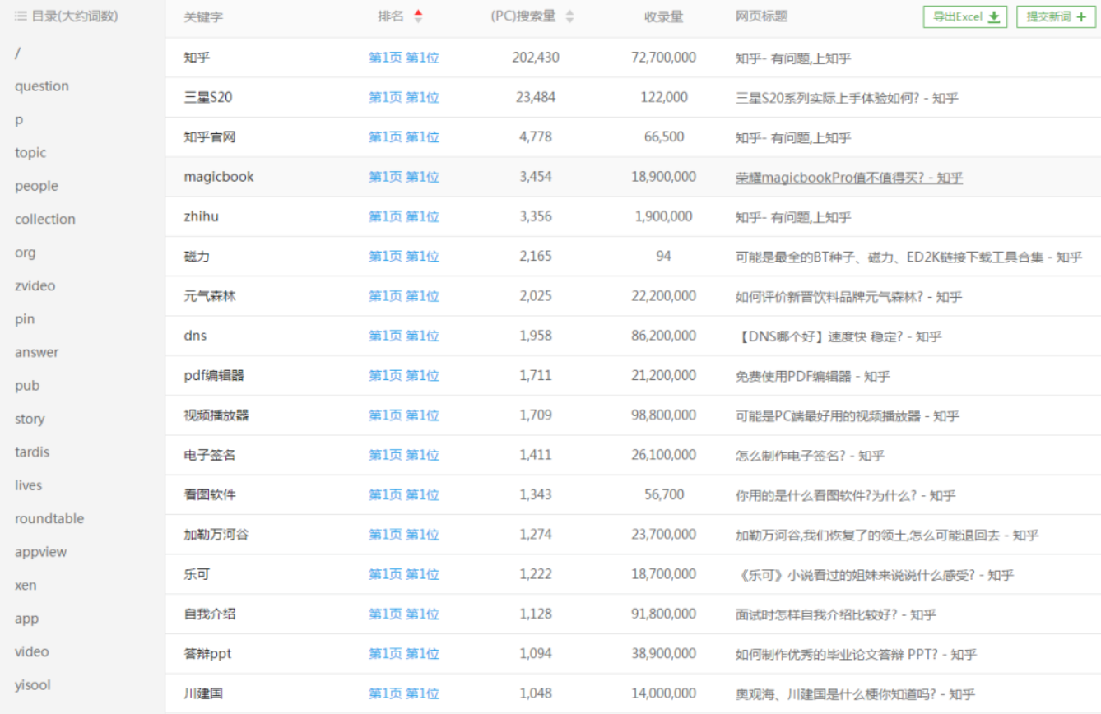Click the keyword pdf编辑器
This screenshot has width=1101, height=714.
[214, 376]
